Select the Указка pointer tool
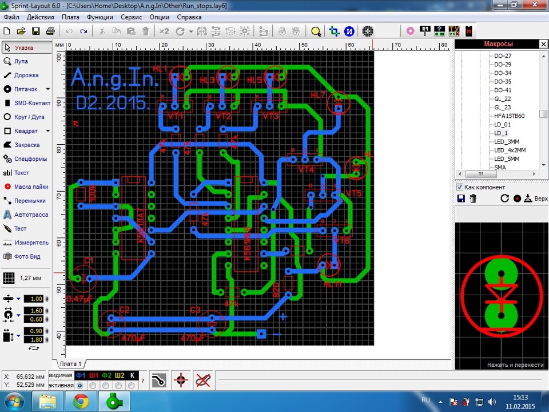Screen dimensions: 549x412 pos(27,47)
